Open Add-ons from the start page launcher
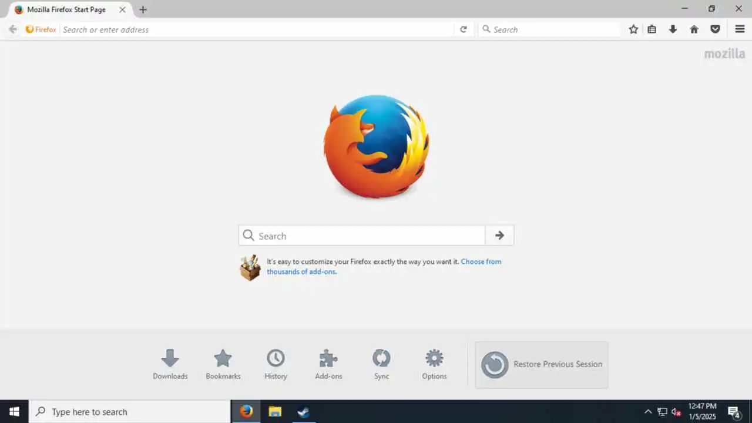 click(x=328, y=364)
